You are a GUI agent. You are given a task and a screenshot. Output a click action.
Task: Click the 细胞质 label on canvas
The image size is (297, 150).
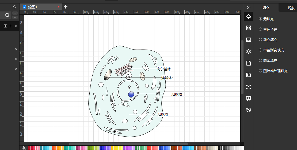click(163, 114)
